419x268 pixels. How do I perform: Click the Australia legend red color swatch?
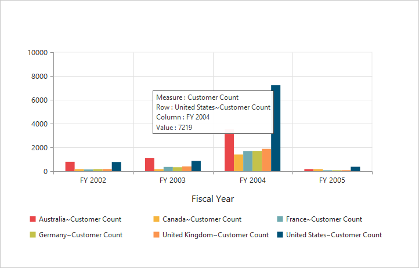(x=33, y=219)
